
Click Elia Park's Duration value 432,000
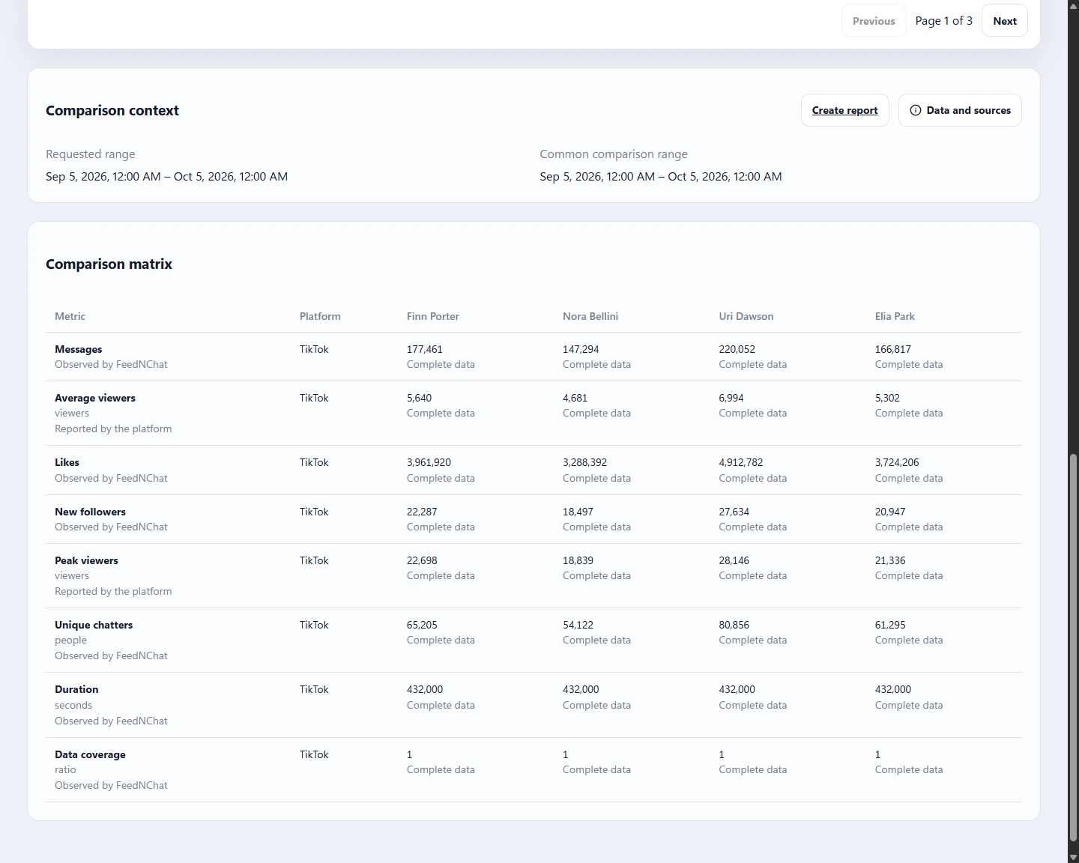[x=892, y=689]
